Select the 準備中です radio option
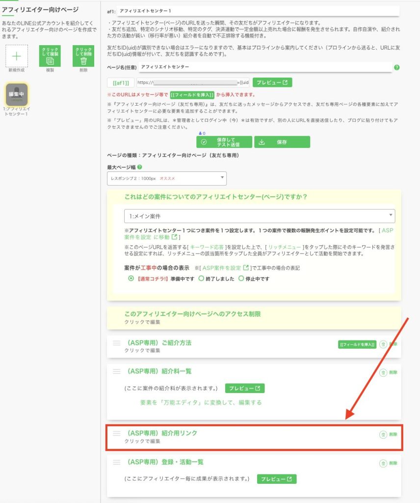The image size is (420, 503). click(131, 279)
